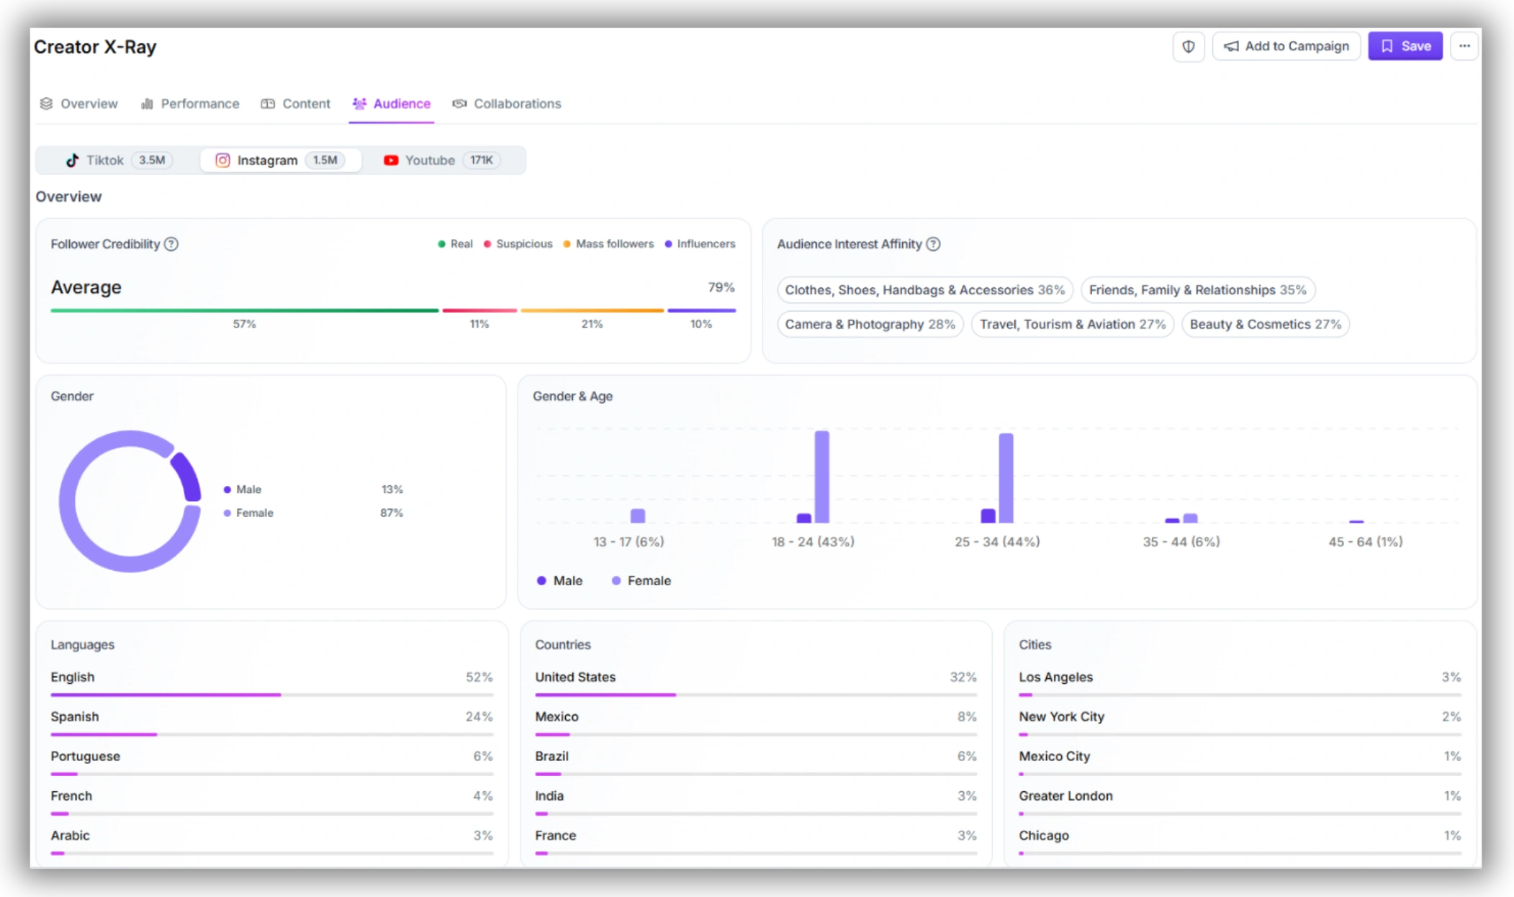The height and width of the screenshot is (897, 1514).
Task: Toggle the Suspicious legend item
Action: click(x=518, y=244)
